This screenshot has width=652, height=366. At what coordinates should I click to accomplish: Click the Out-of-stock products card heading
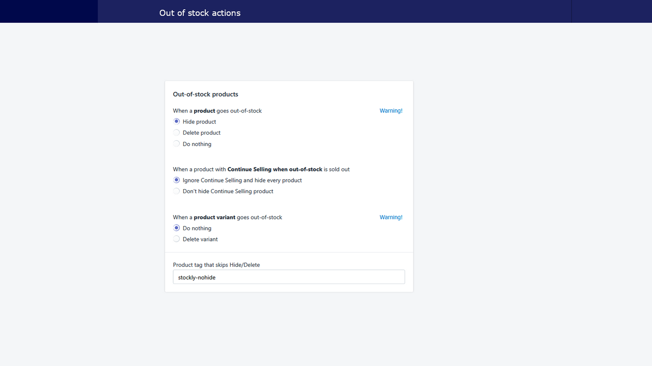coord(205,94)
